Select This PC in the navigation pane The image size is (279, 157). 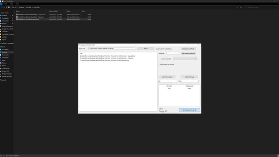(x=3, y=47)
